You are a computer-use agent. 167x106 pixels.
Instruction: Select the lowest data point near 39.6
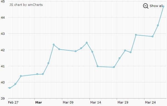pyautogui.click(x=10, y=88)
